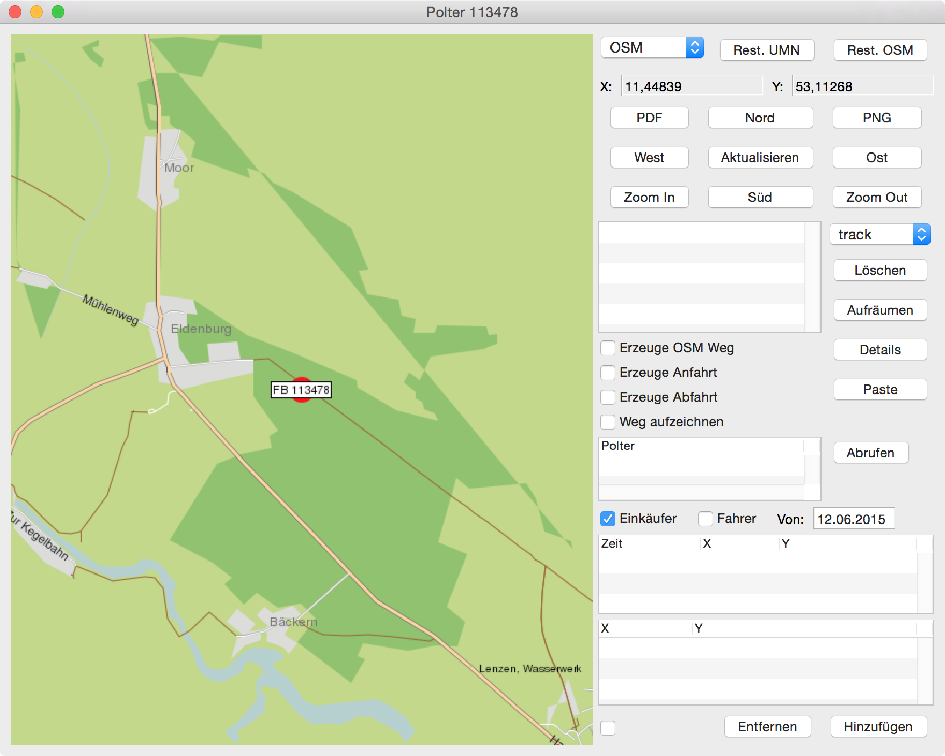The width and height of the screenshot is (945, 756).
Task: Click the Hinzufügen button
Action: [x=878, y=726]
